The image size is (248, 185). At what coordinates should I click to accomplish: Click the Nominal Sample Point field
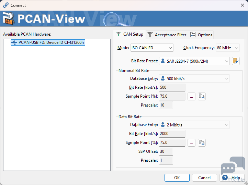coord(172,96)
